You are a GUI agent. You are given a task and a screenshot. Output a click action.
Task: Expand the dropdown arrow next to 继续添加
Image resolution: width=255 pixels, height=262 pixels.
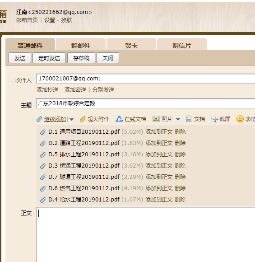tap(71, 119)
